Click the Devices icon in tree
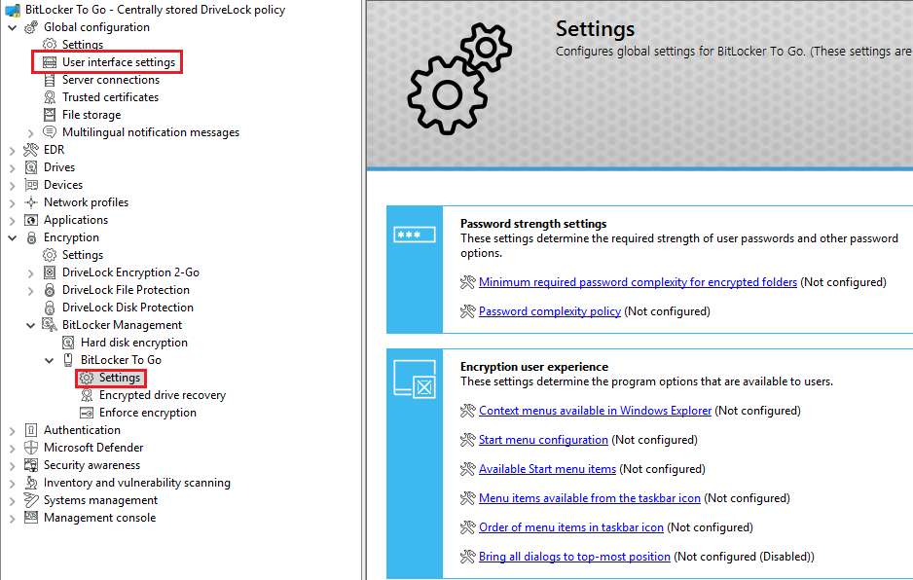This screenshot has height=580, width=913. (31, 185)
